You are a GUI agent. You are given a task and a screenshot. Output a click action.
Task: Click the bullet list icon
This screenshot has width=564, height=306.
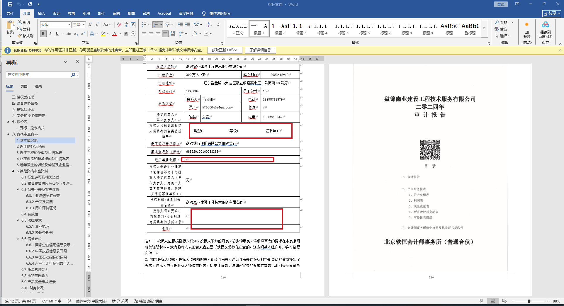point(144,25)
